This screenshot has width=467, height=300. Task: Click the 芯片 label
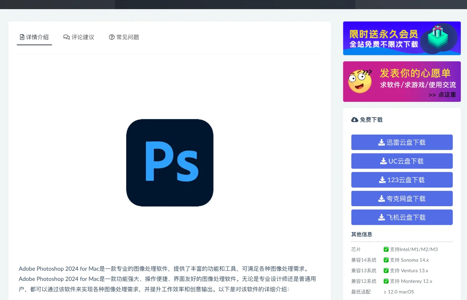[356, 249]
